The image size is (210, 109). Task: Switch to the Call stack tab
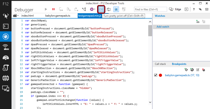[160, 64]
